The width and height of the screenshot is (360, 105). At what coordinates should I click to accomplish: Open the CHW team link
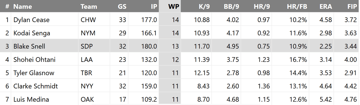[88, 20]
